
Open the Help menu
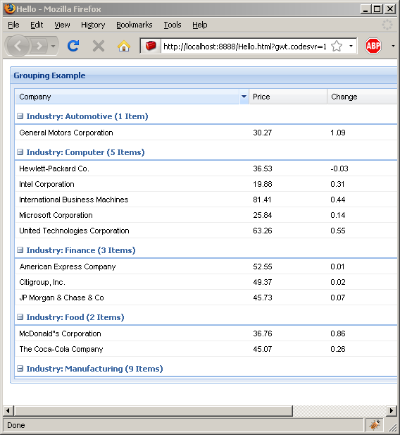pyautogui.click(x=199, y=25)
